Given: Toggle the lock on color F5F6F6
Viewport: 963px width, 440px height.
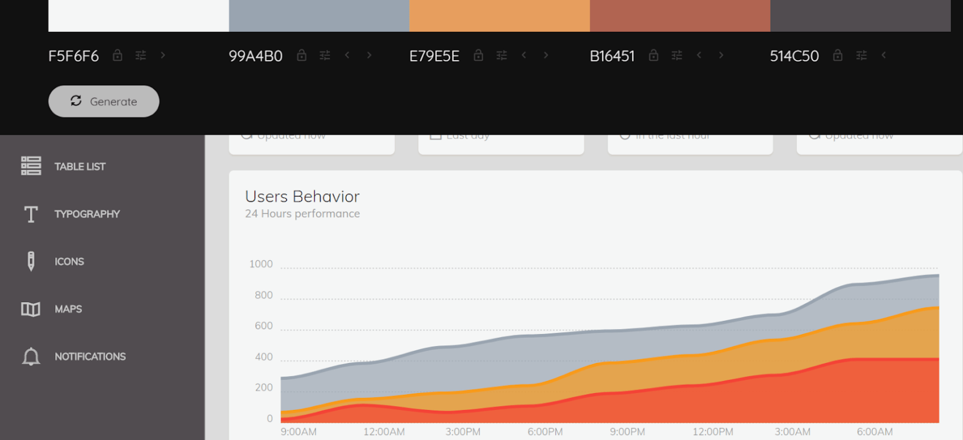Looking at the screenshot, I should click(117, 56).
